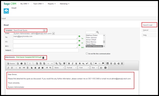Click the Special Character omega icon
159x96 pixels.
tap(115, 63)
